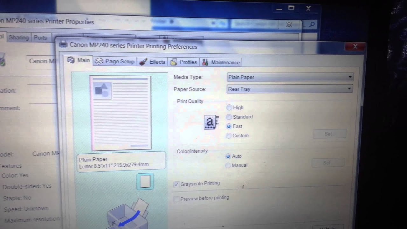407x229 pixels.
Task: Open the Page Setup tab
Action: coord(115,61)
